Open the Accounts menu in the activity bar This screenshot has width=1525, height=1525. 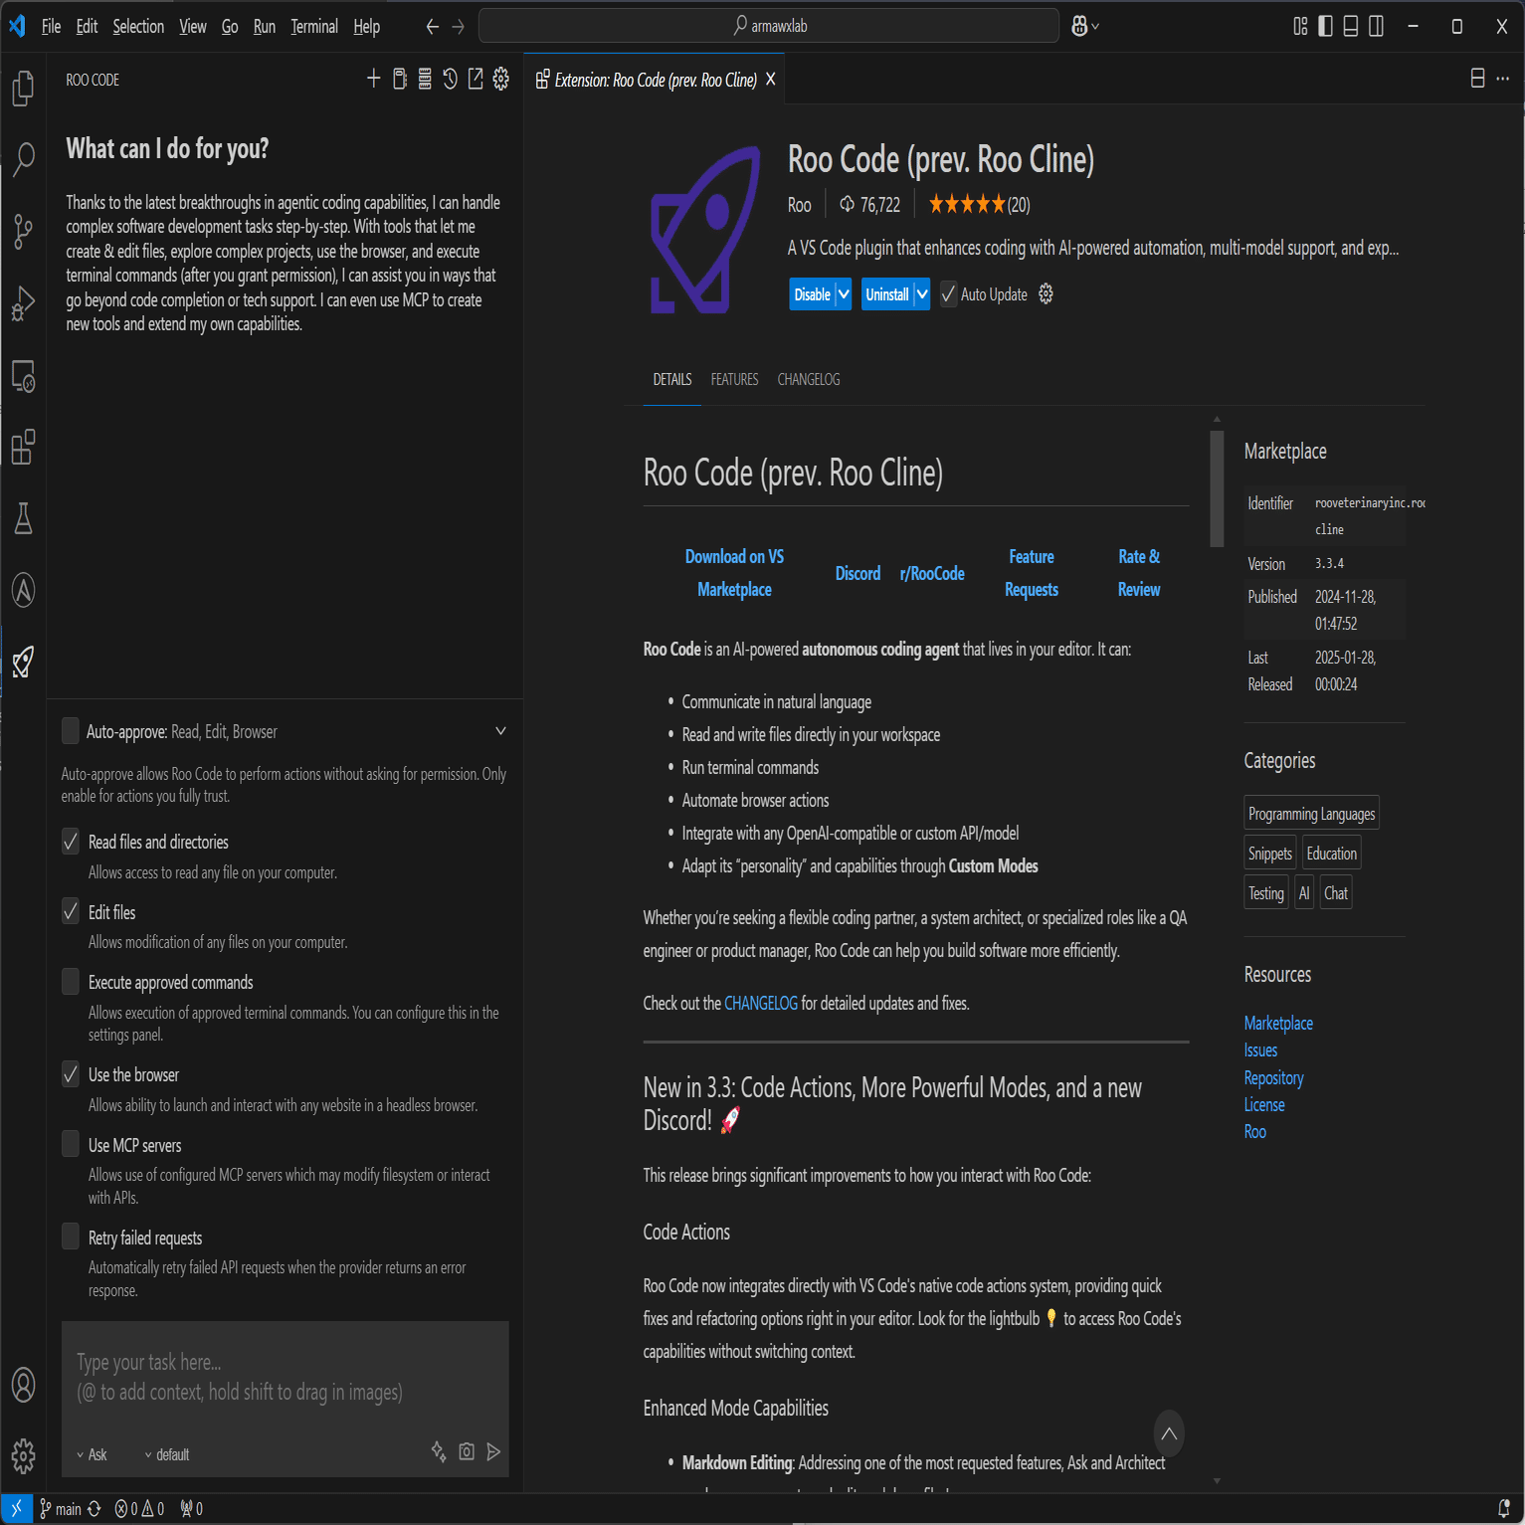23,1385
